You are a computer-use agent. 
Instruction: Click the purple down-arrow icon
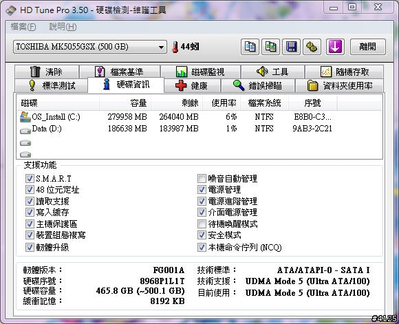[335, 47]
